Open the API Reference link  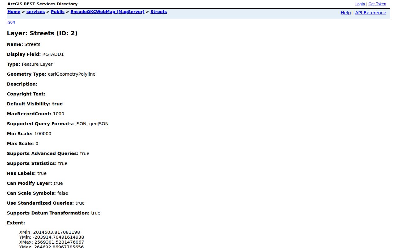click(x=370, y=13)
